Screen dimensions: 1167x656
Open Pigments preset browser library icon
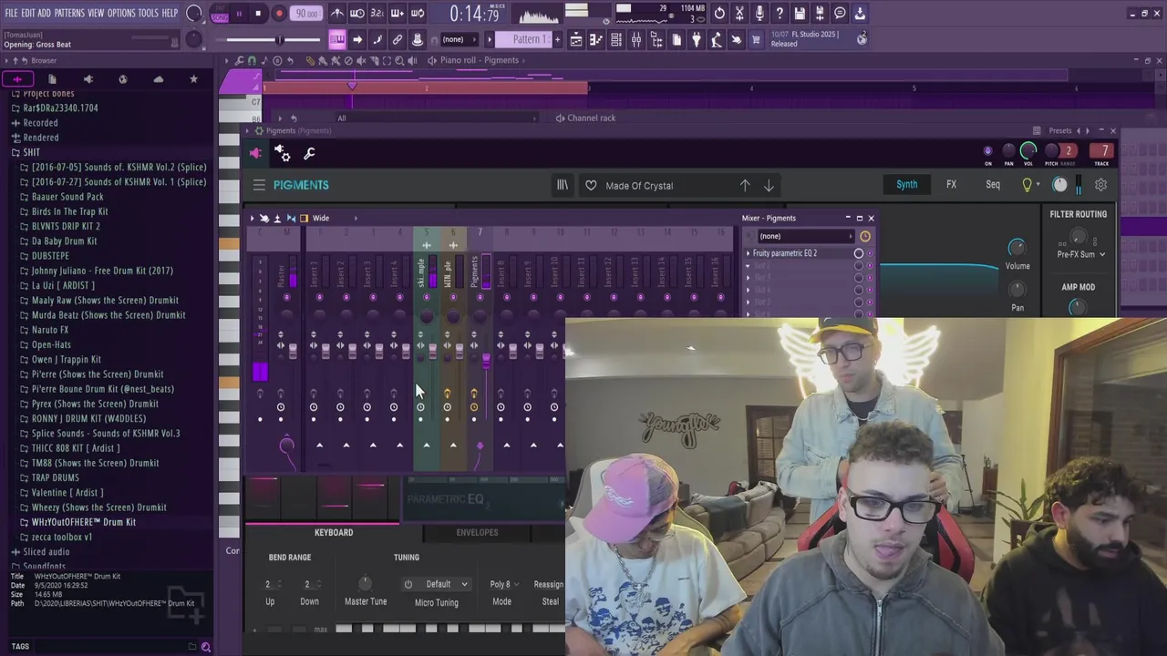[563, 185]
